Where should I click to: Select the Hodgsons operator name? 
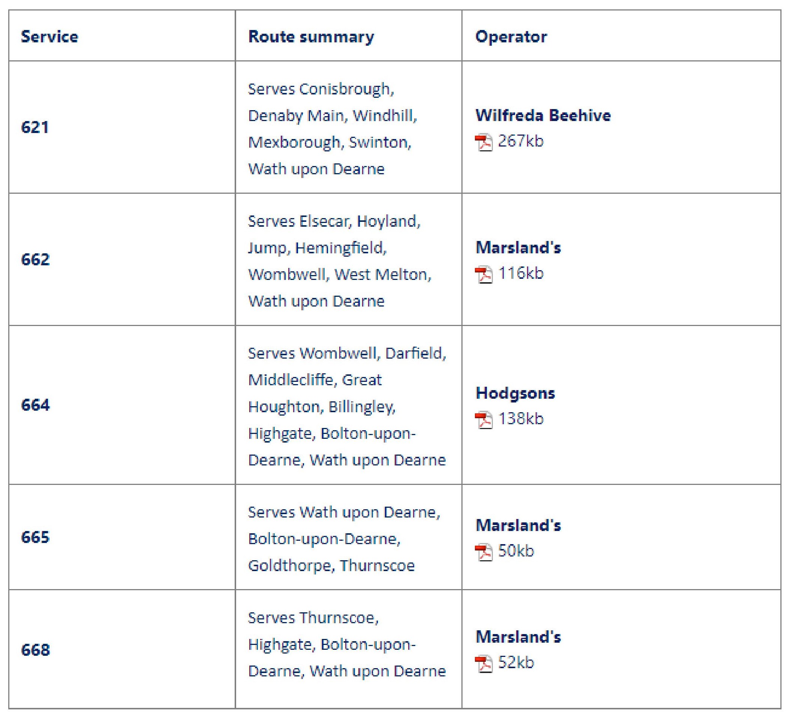click(x=515, y=393)
